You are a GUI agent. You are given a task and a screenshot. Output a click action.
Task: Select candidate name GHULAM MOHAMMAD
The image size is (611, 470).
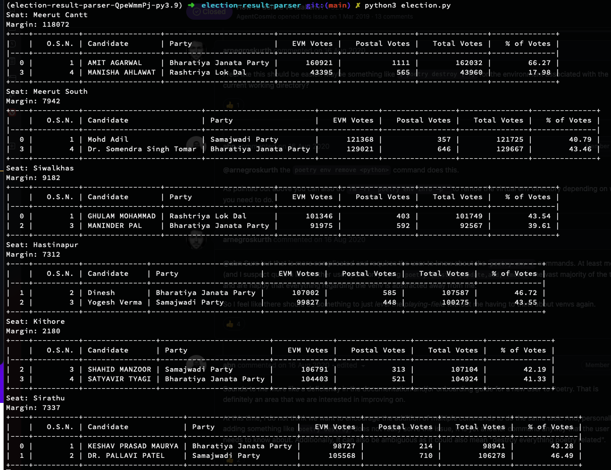click(x=122, y=216)
